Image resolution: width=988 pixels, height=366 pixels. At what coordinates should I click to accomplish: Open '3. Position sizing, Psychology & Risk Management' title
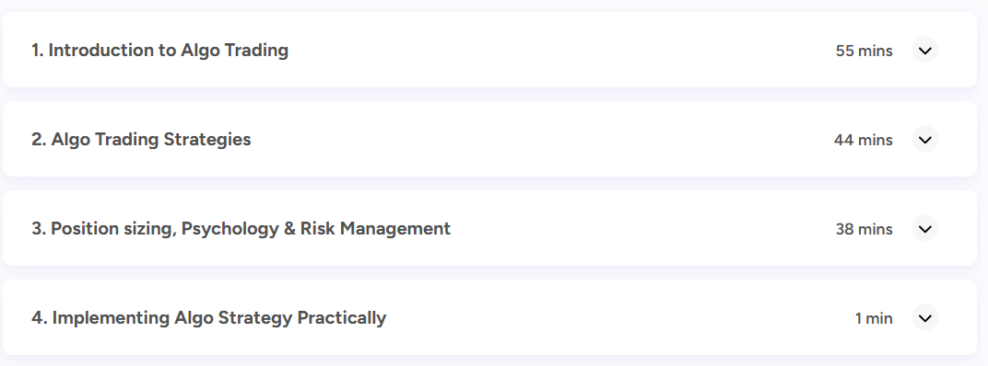tap(241, 229)
